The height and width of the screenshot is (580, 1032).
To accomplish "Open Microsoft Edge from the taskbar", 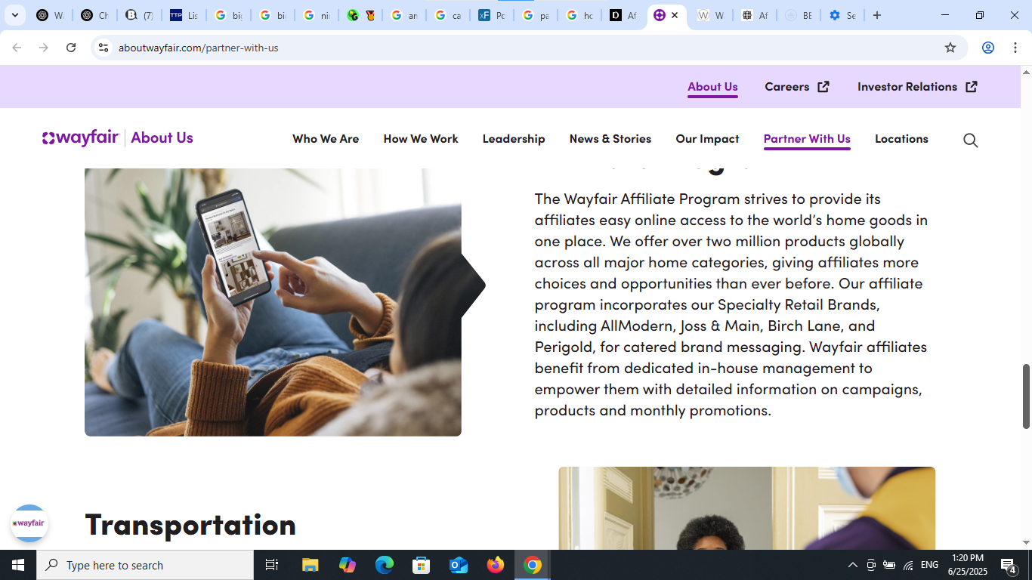I will pos(385,565).
